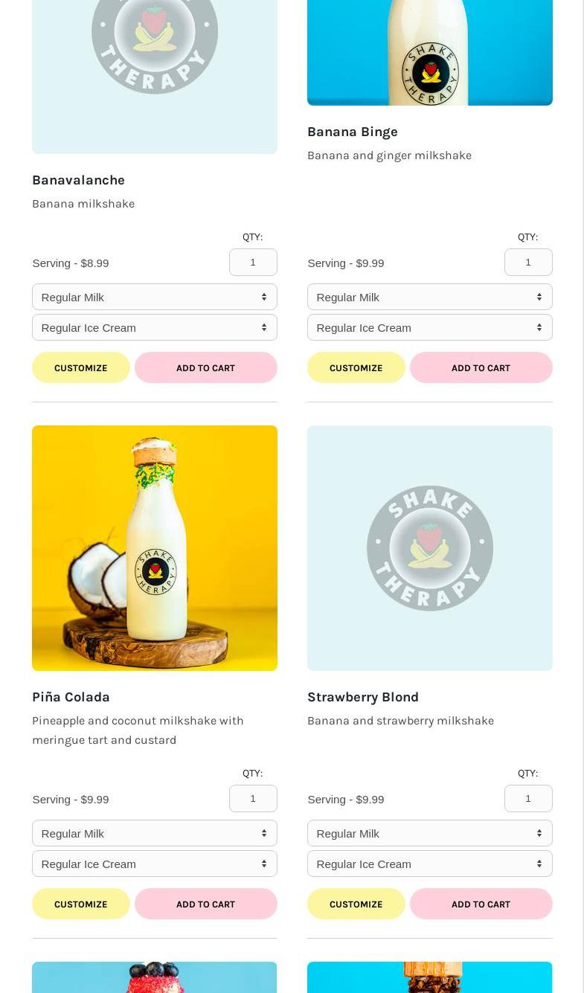584x993 pixels.
Task: Expand Regular Ice Cream dropdown for Strawberry Blond
Action: [x=429, y=864]
